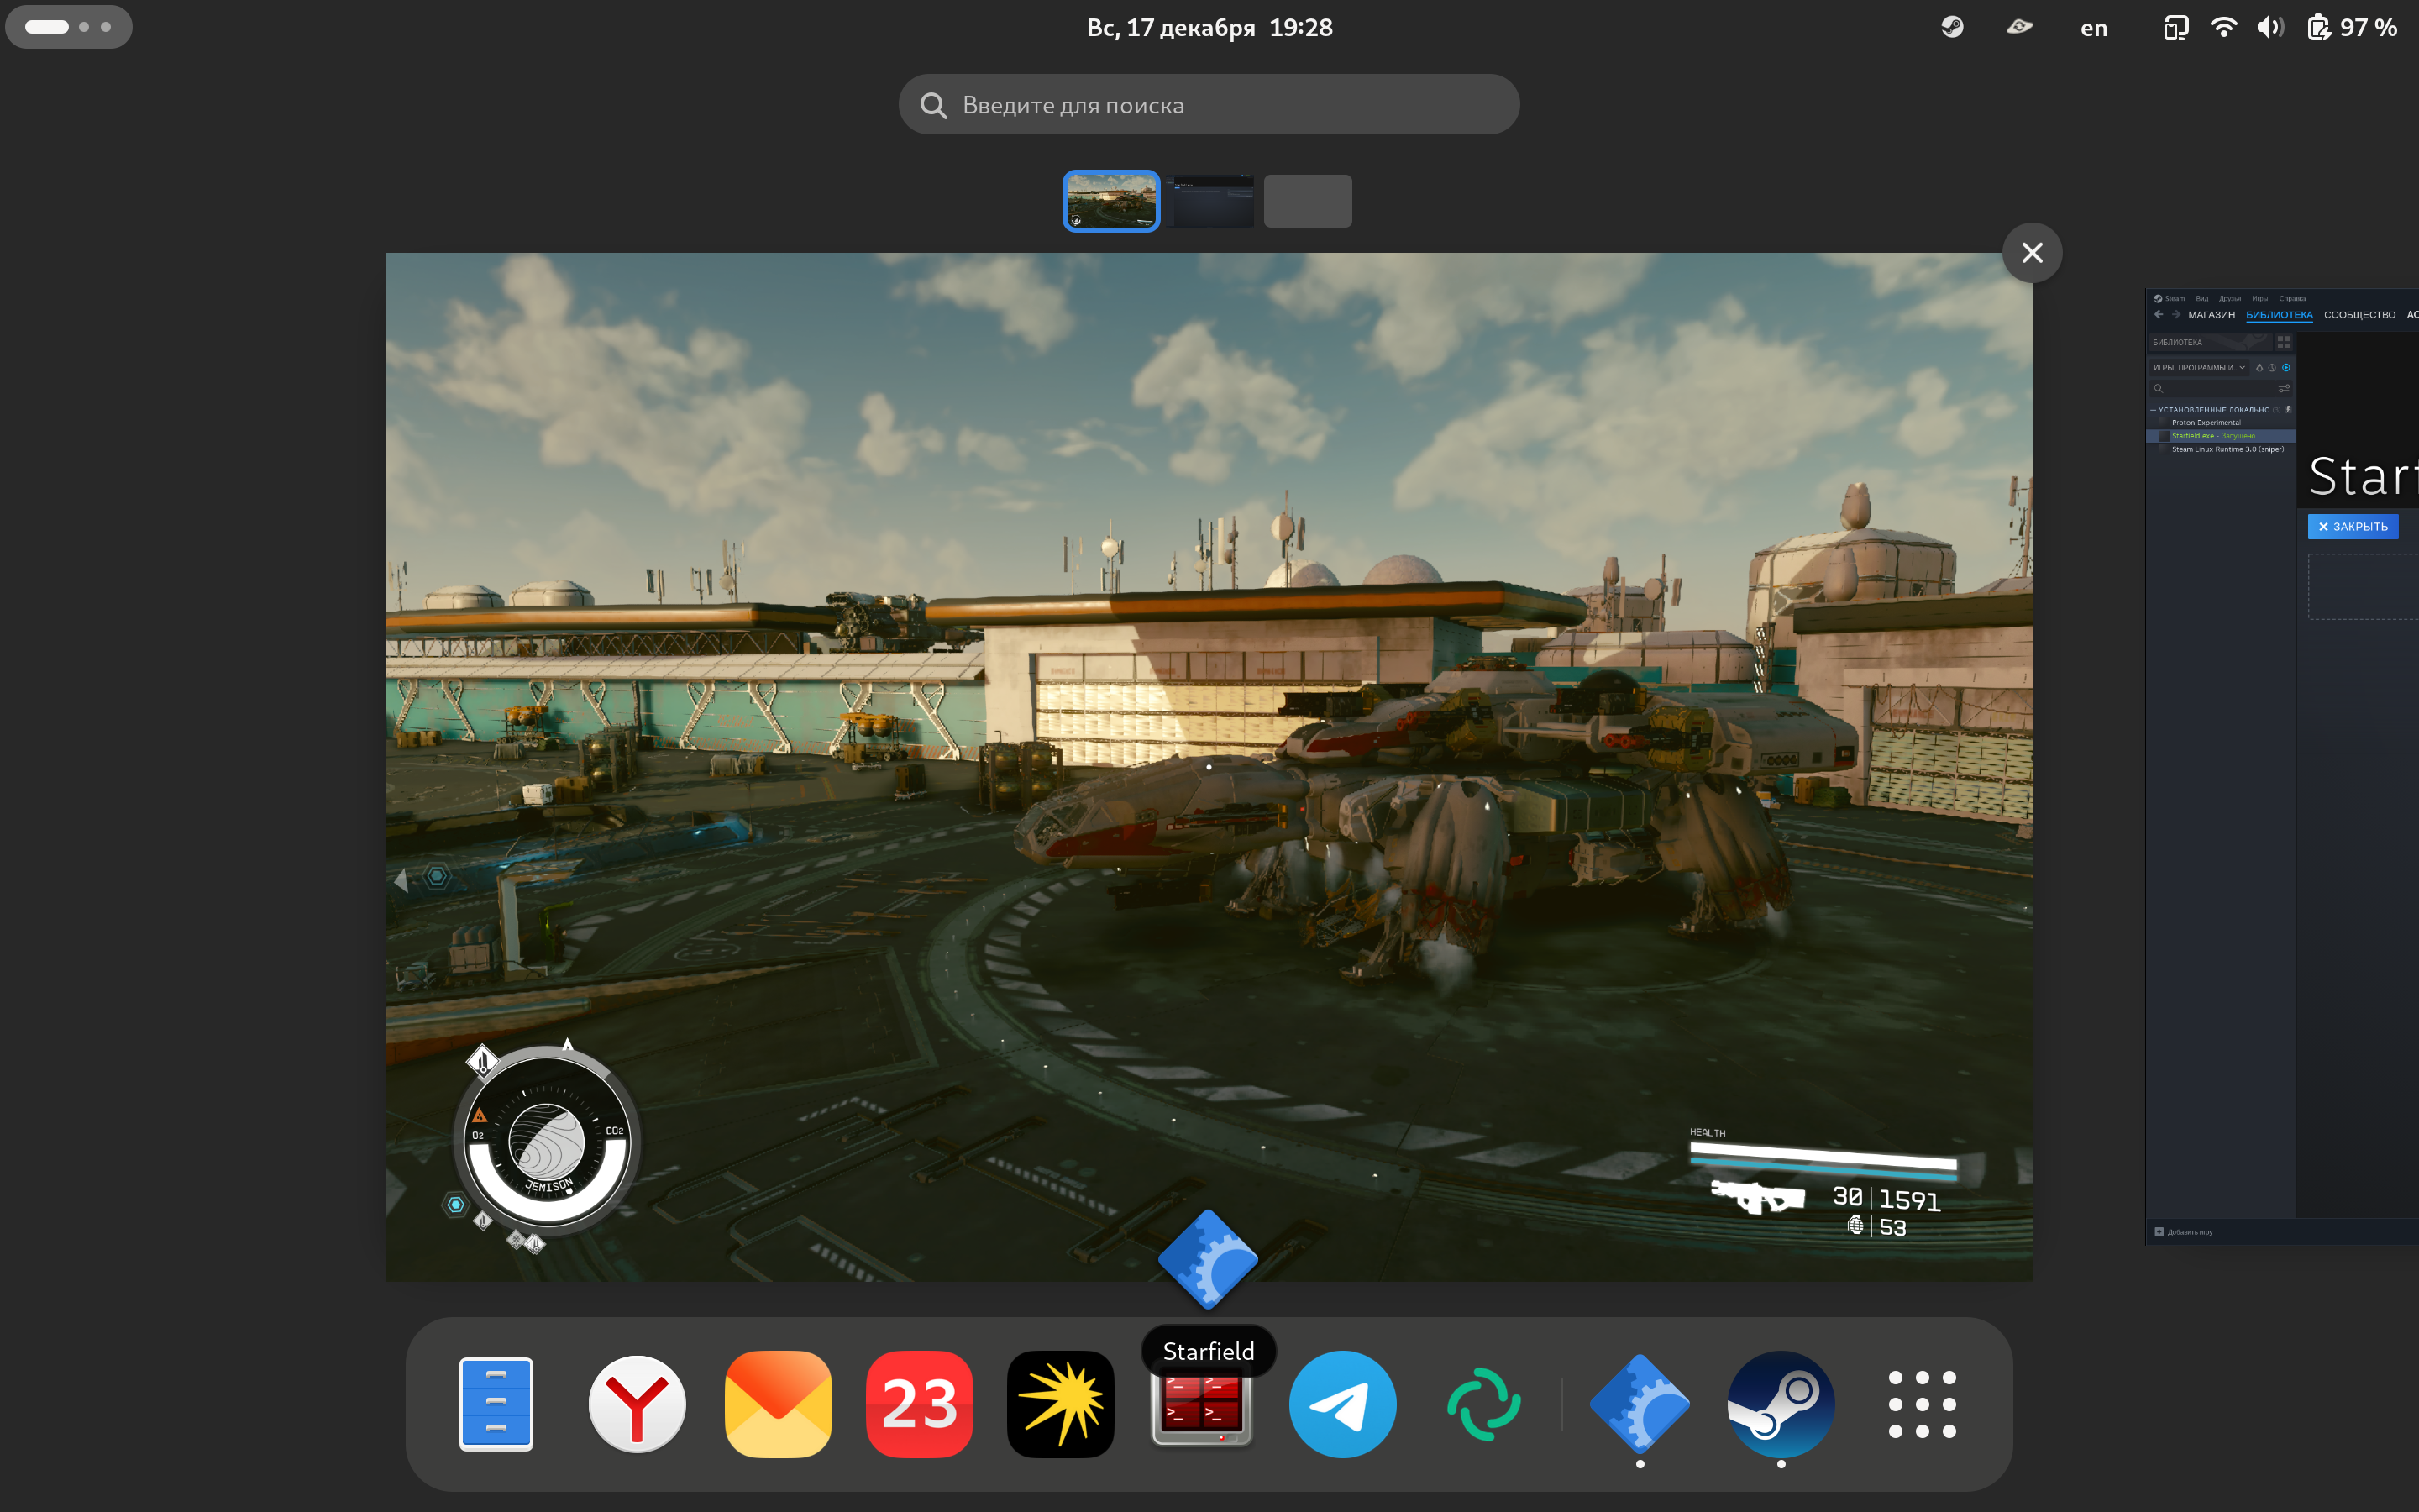Screen dimensions: 2419x1512
Task: Open the Wi-Fi indicator in top bar
Action: 2223,27
